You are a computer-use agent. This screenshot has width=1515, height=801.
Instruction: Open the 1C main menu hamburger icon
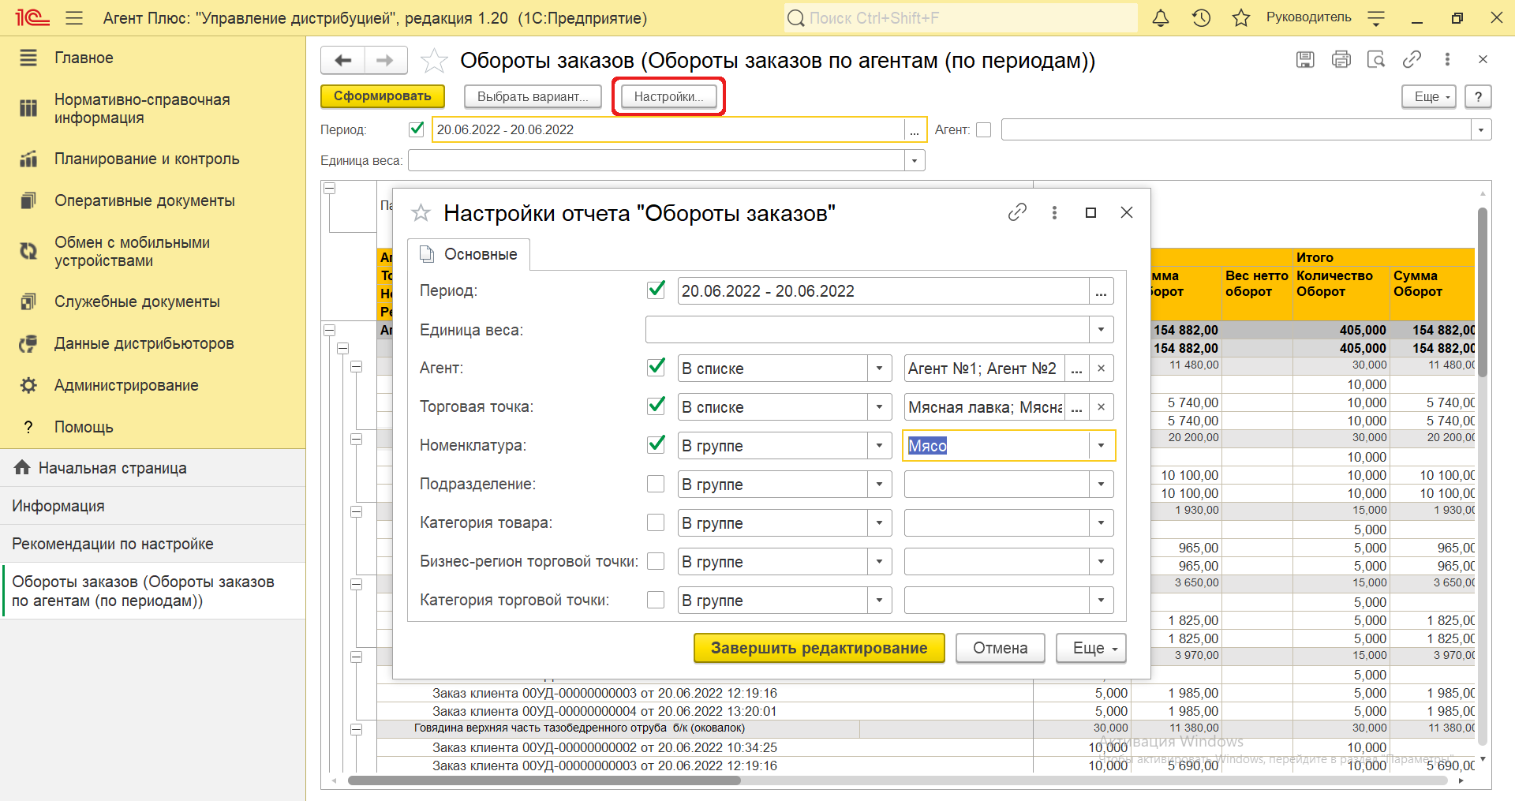point(74,17)
